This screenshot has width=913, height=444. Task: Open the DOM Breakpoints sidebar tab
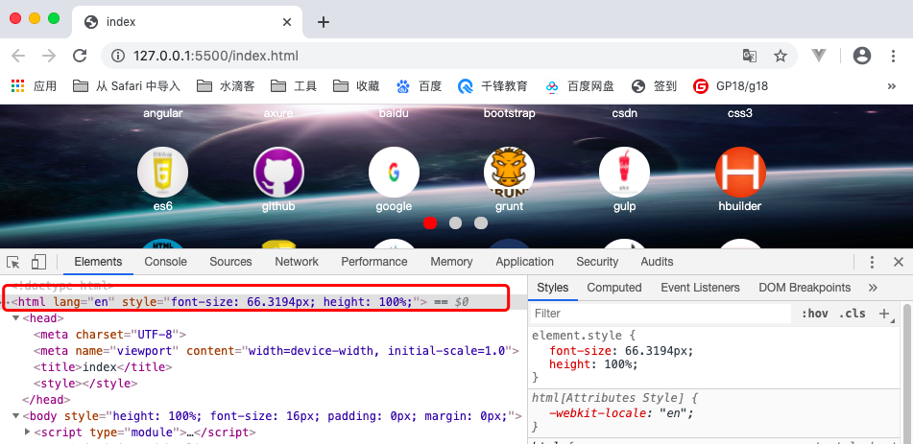805,288
